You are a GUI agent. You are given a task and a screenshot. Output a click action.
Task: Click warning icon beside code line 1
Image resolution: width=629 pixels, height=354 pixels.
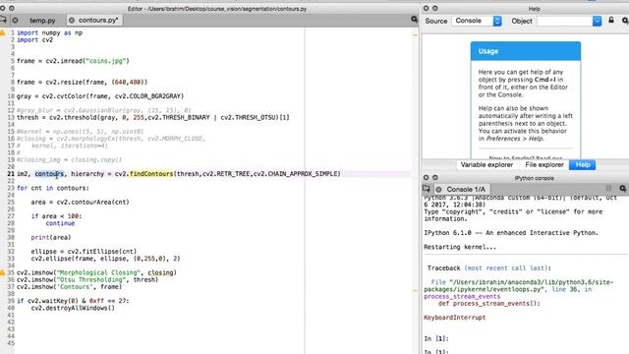click(2, 32)
